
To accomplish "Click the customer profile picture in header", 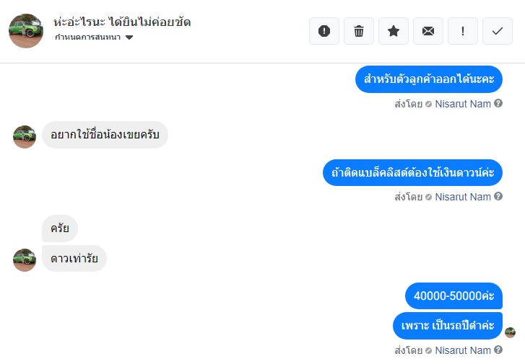I will 26,30.
